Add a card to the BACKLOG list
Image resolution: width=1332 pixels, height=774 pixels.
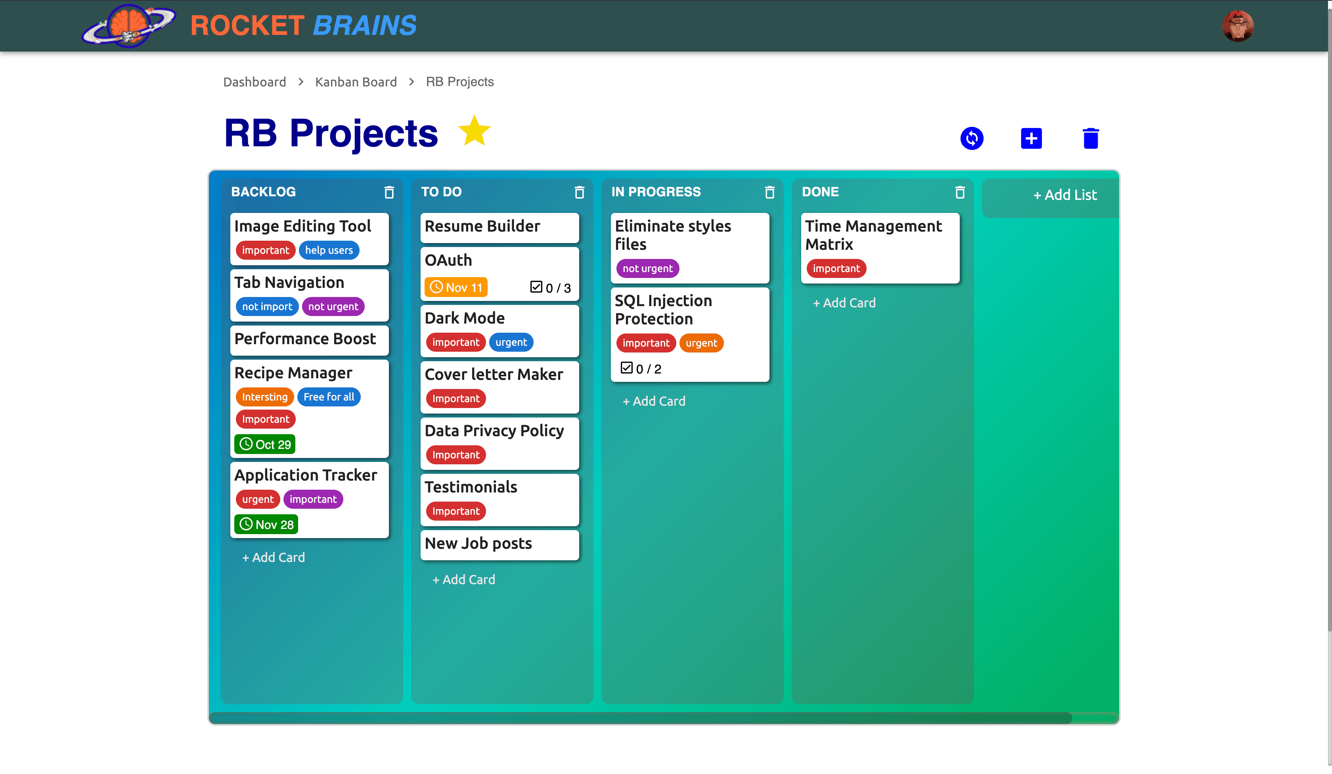tap(273, 557)
